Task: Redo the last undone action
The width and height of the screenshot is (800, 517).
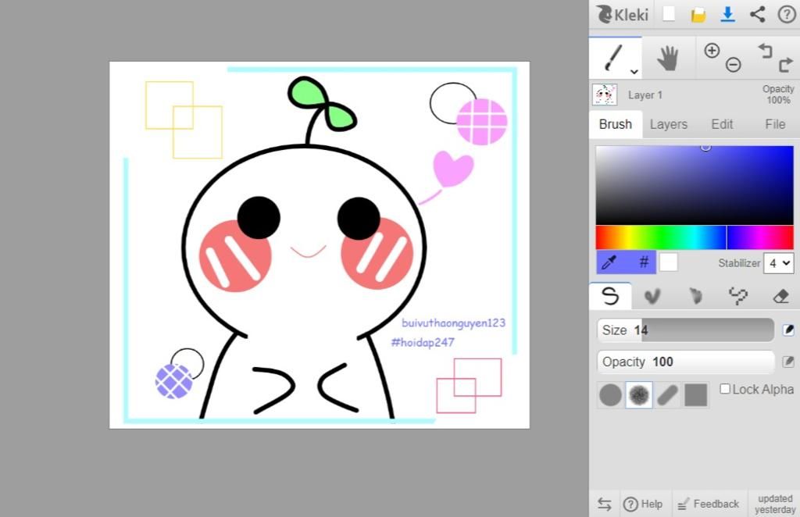Action: [786, 65]
